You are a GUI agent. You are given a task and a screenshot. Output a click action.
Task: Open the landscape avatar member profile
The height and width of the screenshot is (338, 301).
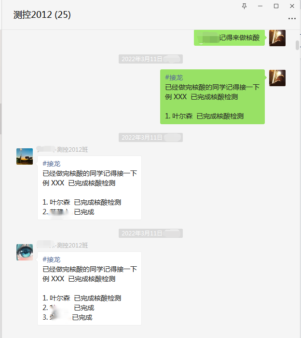pos(25,156)
